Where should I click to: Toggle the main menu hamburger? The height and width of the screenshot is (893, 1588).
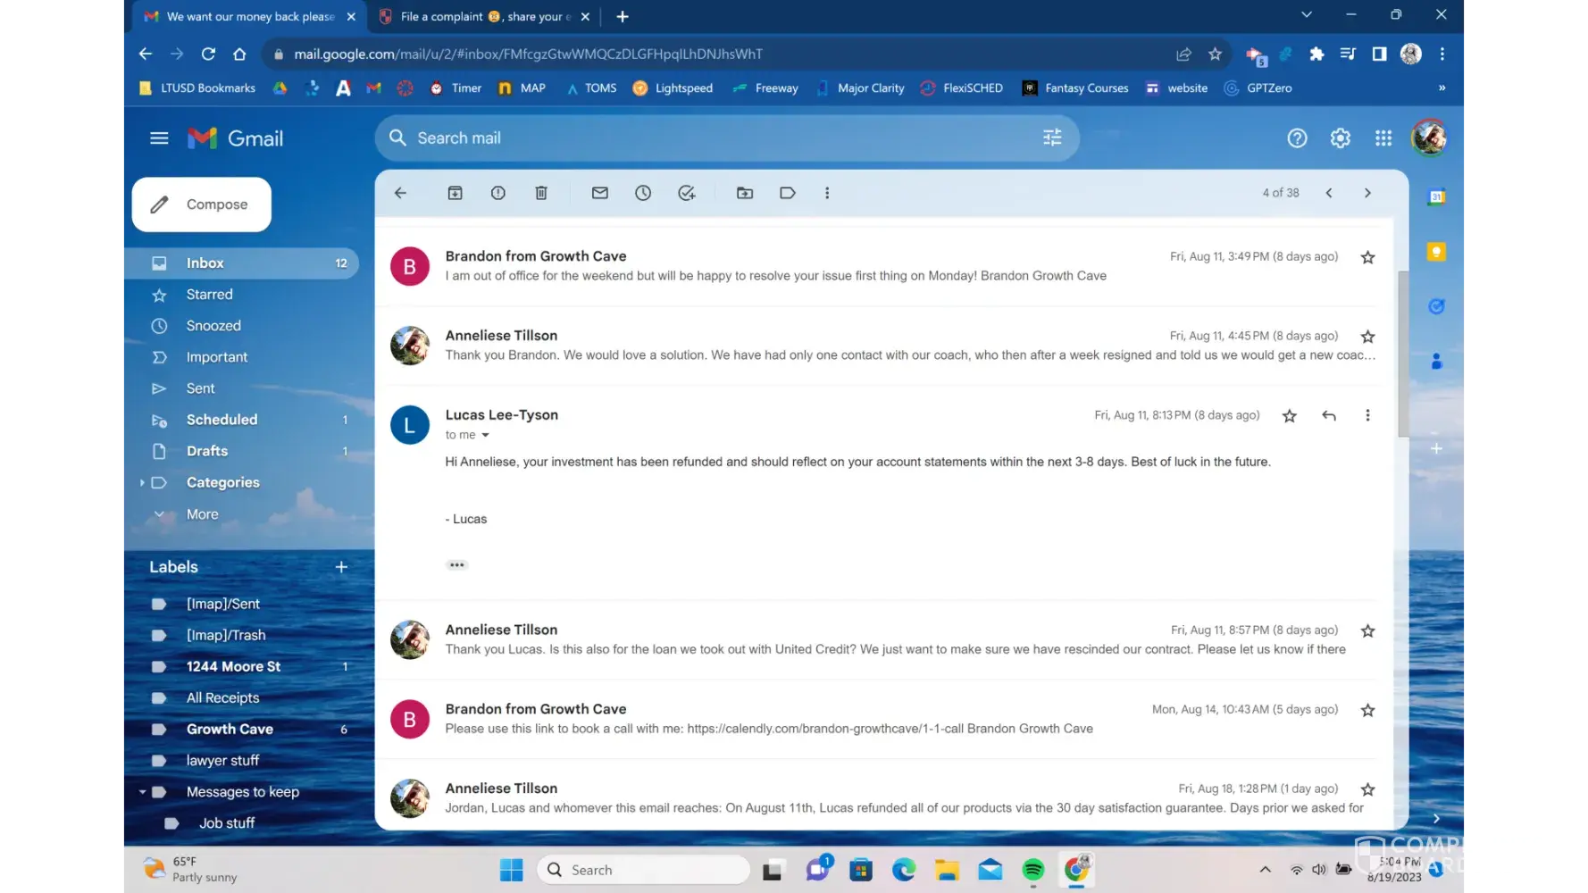[x=159, y=138]
